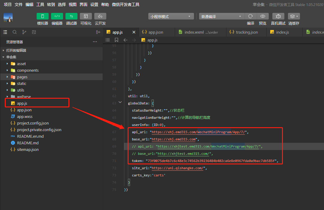Screen dimensions: 324x210
Task: Click the 编译 compile refresh icon
Action: tap(250, 16)
